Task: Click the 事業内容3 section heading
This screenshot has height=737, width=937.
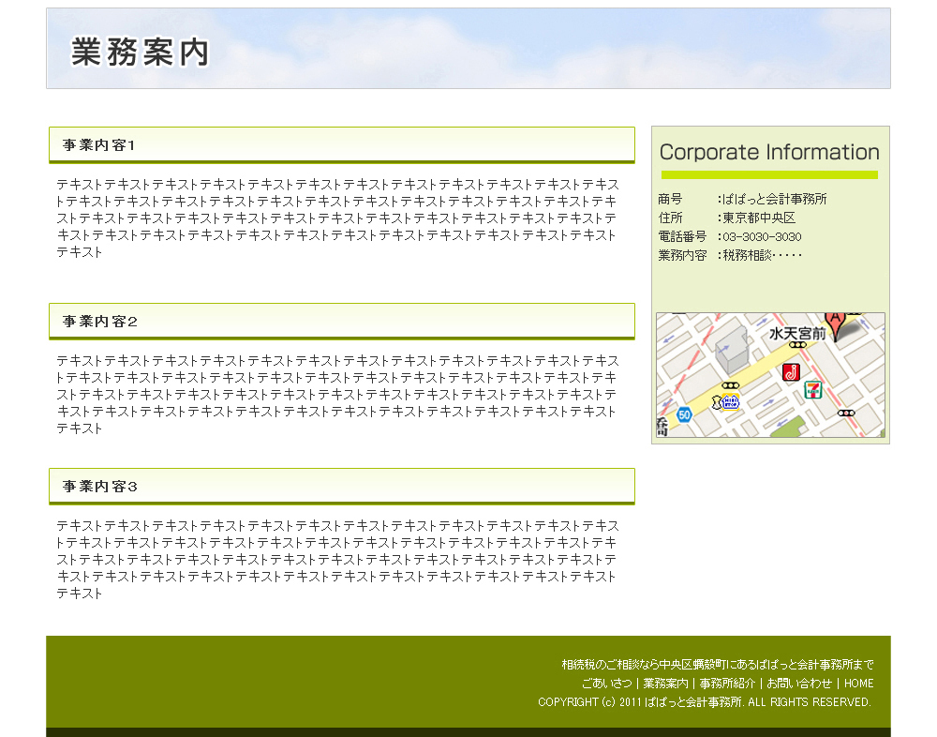Action: pyautogui.click(x=100, y=487)
